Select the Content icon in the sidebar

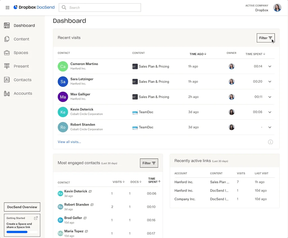tap(6, 39)
